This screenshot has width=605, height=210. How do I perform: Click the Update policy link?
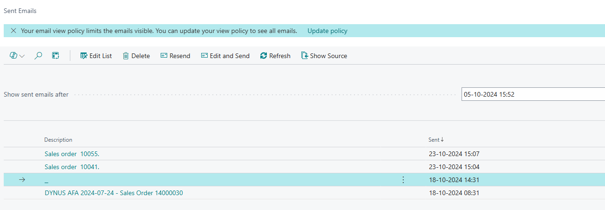coord(327,31)
